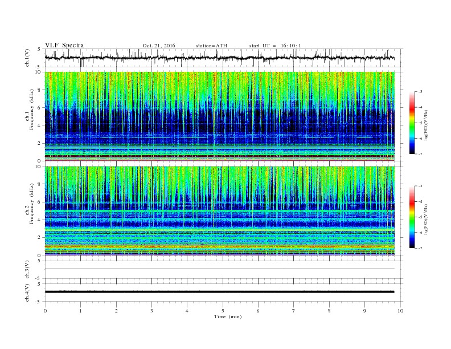Click the '5' tick on time axis
Image resolution: width=451 pixels, height=349 pixels.
click(x=223, y=311)
